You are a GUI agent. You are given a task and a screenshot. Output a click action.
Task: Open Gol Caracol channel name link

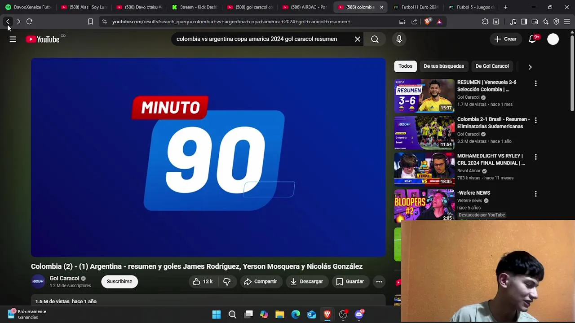click(64, 278)
